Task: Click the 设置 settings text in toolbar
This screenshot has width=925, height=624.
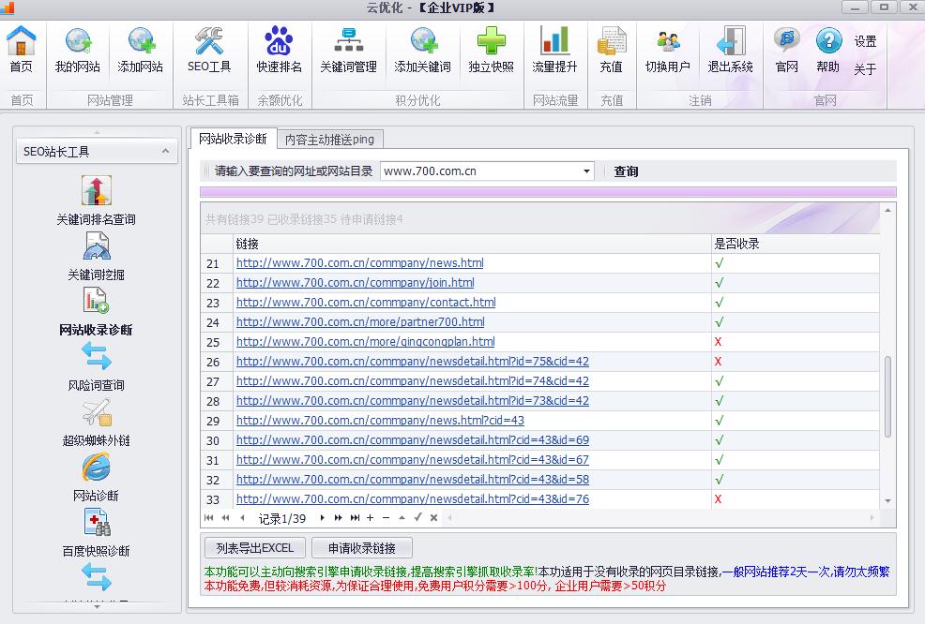Action: pos(865,41)
